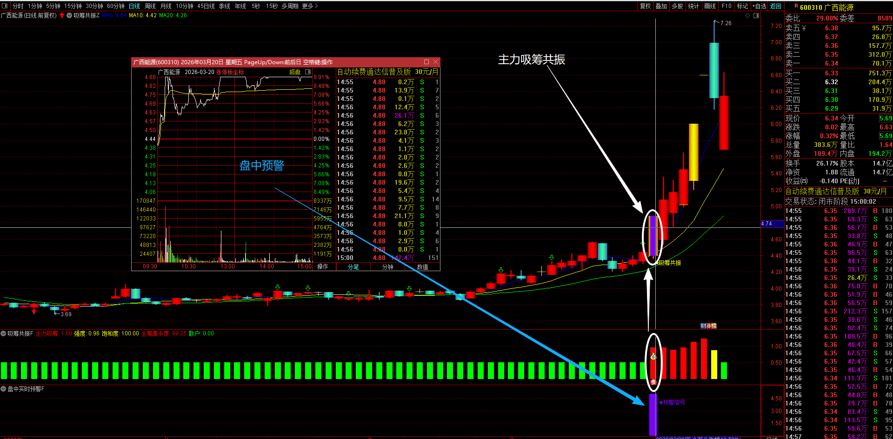The width and height of the screenshot is (893, 439).
Task: Choose the 年线 yearly period
Action: click(240, 6)
